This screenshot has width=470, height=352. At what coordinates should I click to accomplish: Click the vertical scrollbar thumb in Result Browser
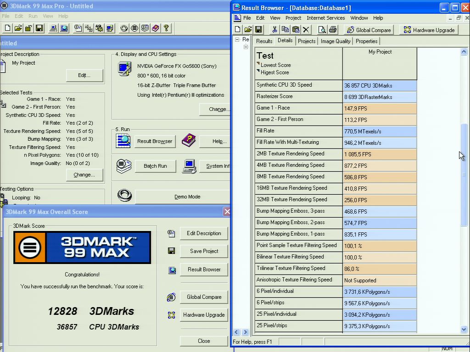coord(464,175)
